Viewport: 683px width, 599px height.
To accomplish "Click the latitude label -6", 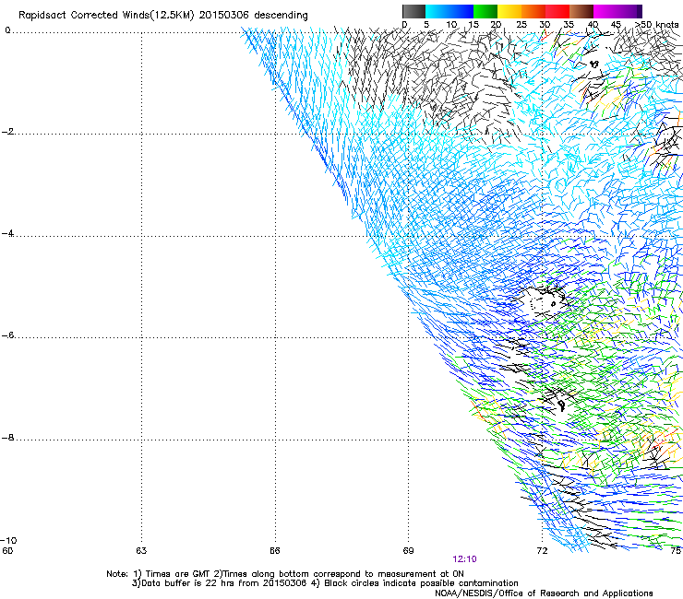I will point(7,335).
